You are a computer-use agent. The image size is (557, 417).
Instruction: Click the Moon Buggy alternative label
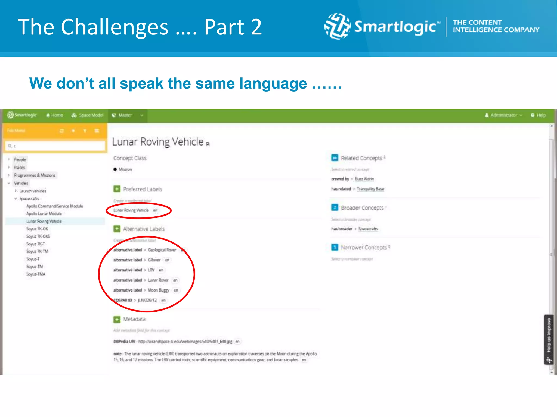[159, 290]
